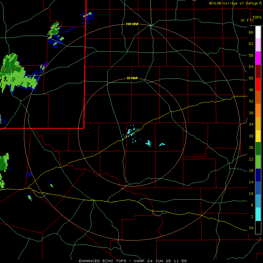Click the '10' scale label
The height and width of the screenshot is (263, 263).
(x=251, y=194)
